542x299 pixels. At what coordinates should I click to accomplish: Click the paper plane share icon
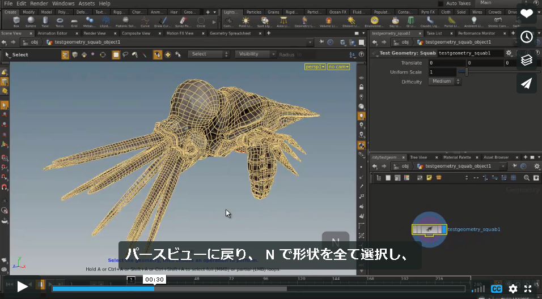[527, 83]
